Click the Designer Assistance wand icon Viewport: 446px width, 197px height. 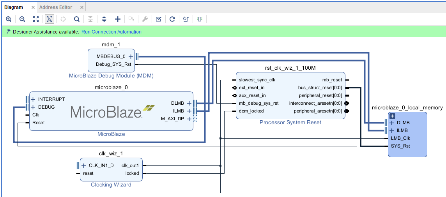[8, 32]
